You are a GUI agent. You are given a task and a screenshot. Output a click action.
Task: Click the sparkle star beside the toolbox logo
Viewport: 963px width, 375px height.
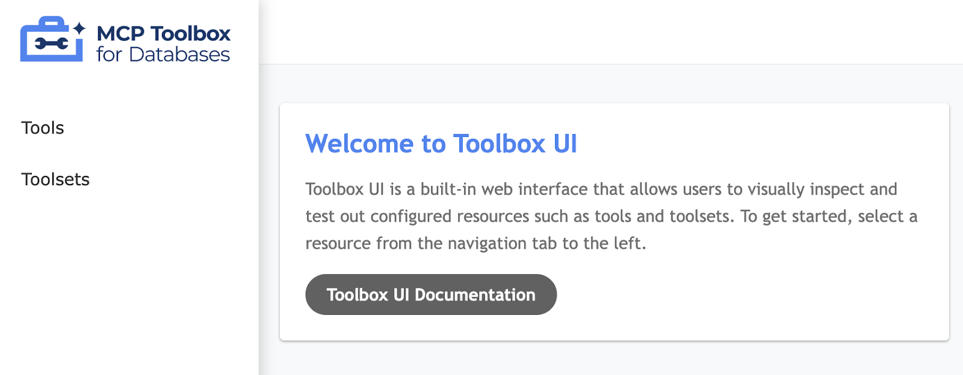point(79,28)
